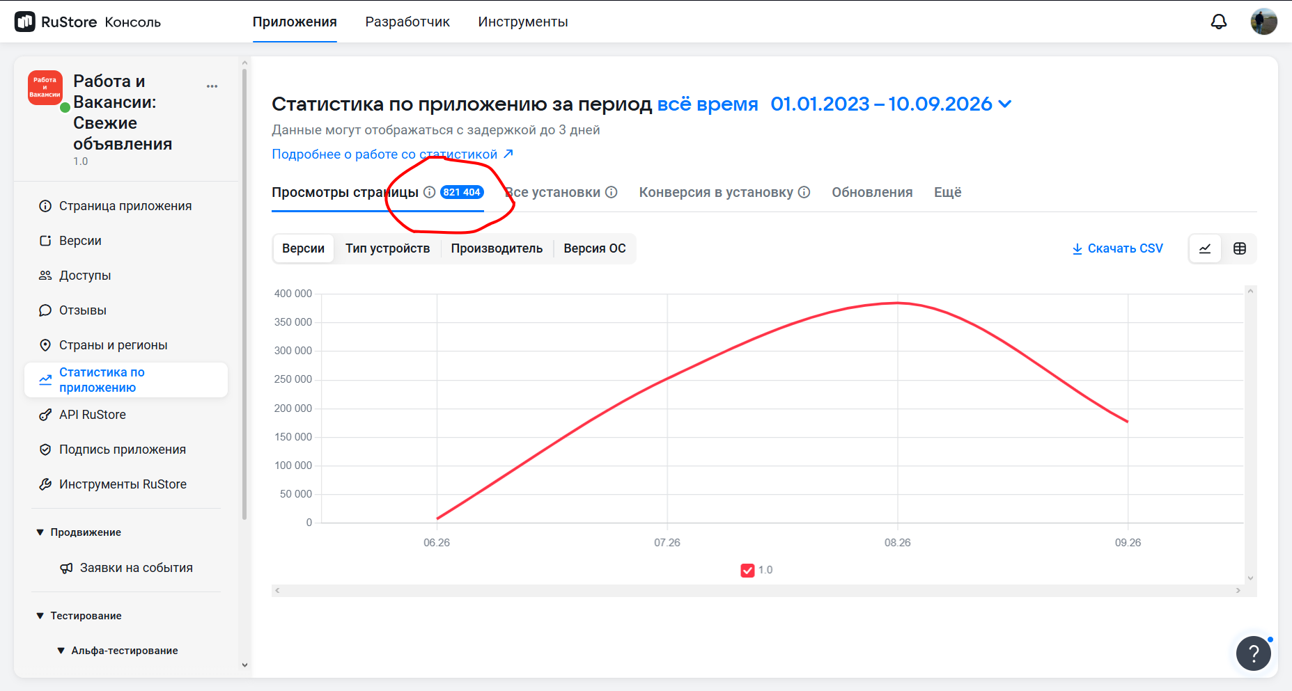This screenshot has width=1292, height=691.
Task: Select the line chart view icon
Action: point(1205,248)
